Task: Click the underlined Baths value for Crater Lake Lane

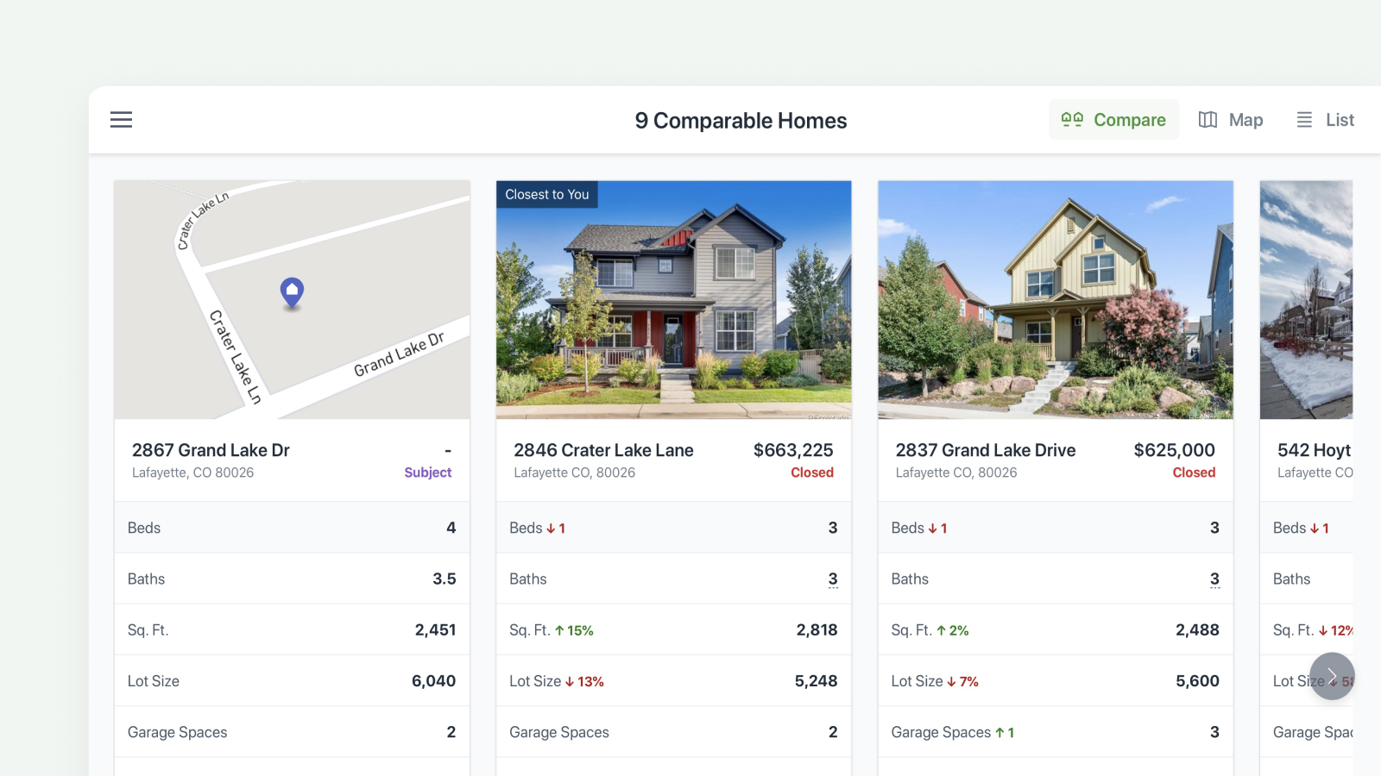Action: [x=833, y=579]
